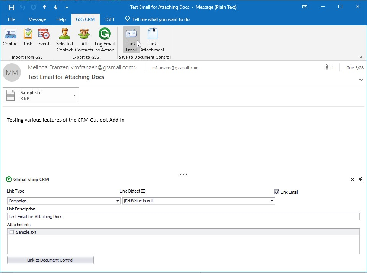Click the email body text
Screen dimensions: 367x273
click(x=65, y=120)
